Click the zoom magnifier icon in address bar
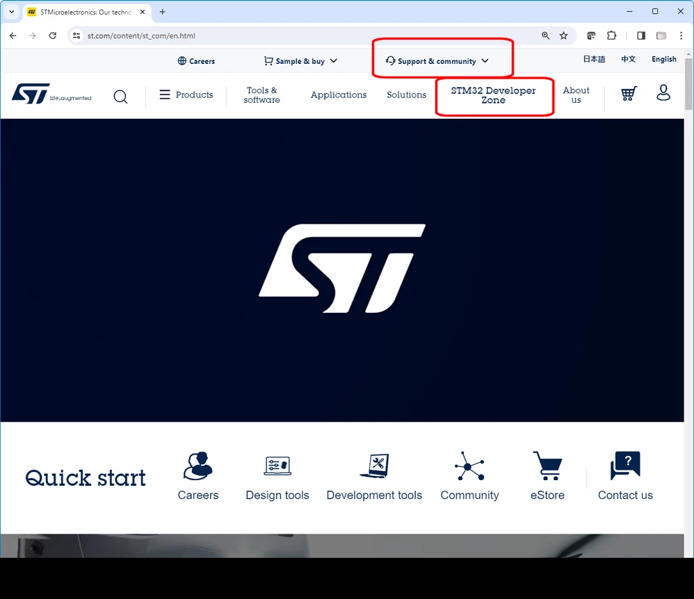The height and width of the screenshot is (599, 694). [546, 35]
